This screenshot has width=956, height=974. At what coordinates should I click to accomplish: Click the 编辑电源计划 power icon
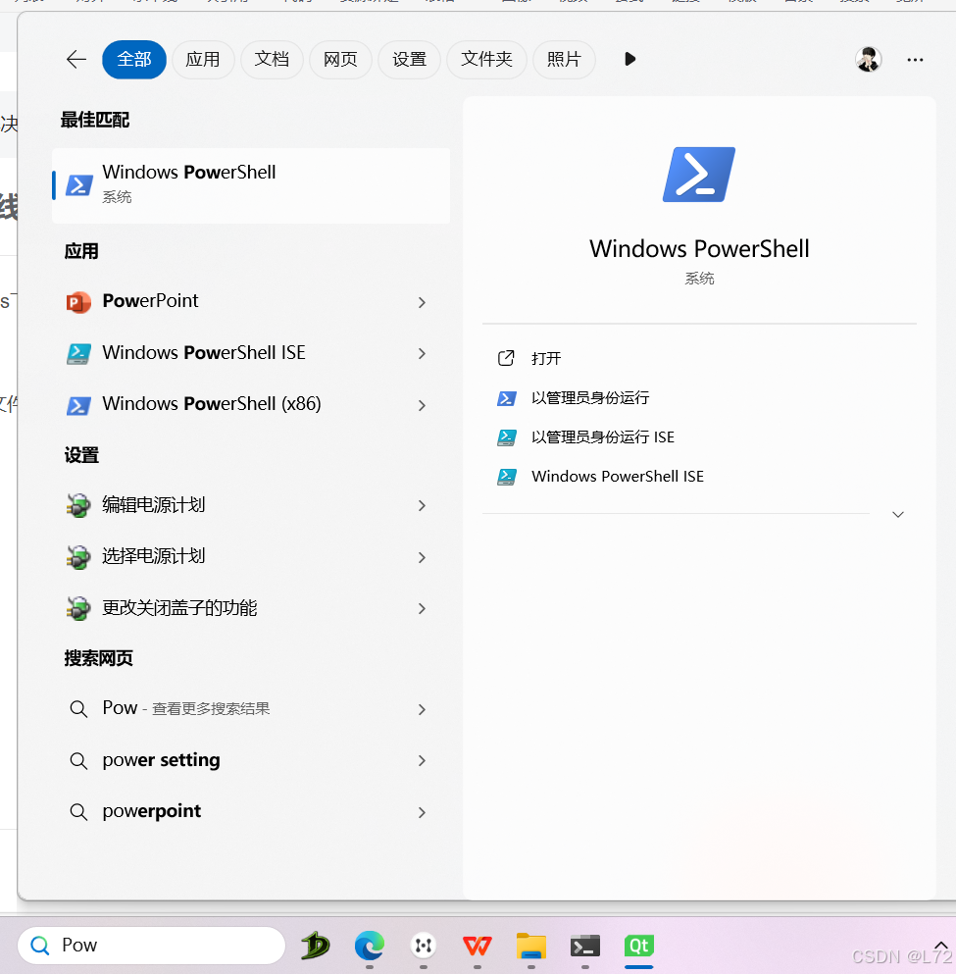[x=78, y=505]
